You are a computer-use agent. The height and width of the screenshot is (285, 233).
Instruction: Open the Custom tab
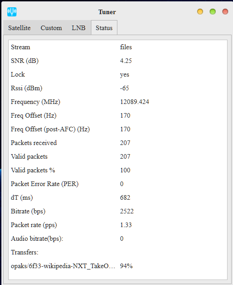coord(51,28)
